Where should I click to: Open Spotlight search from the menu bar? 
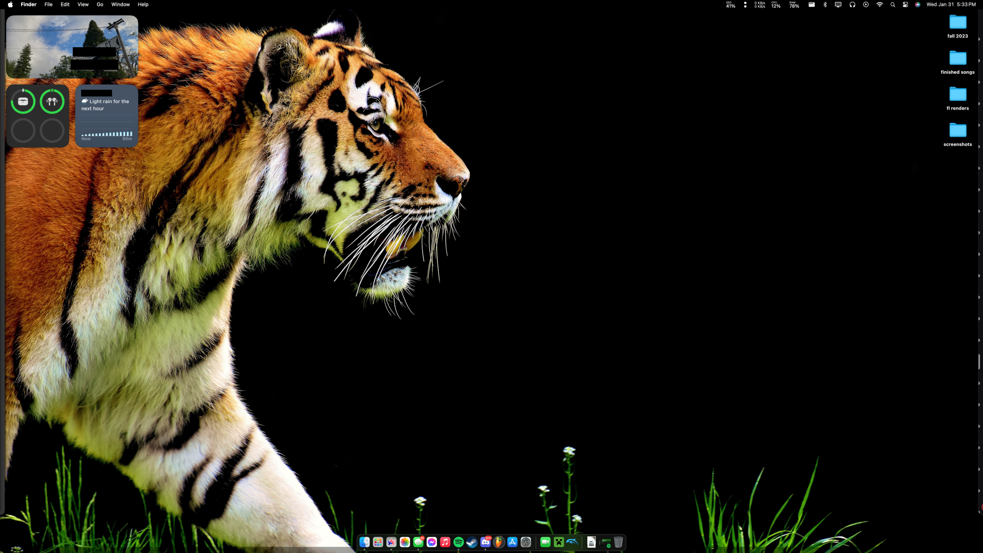click(893, 4)
